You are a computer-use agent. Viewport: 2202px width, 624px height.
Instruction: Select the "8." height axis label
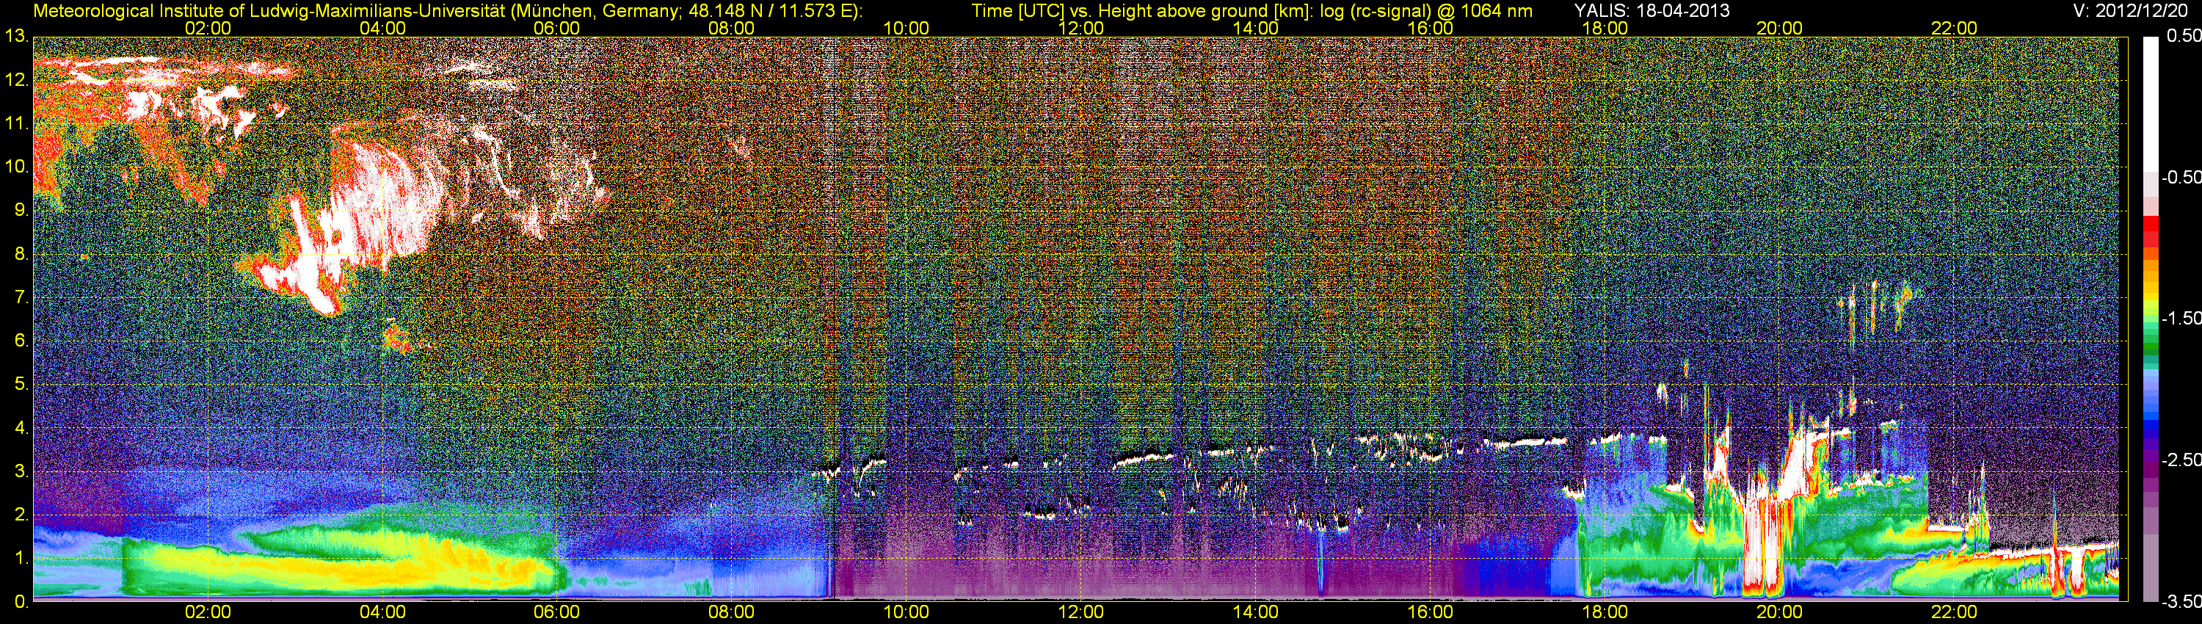[x=21, y=254]
